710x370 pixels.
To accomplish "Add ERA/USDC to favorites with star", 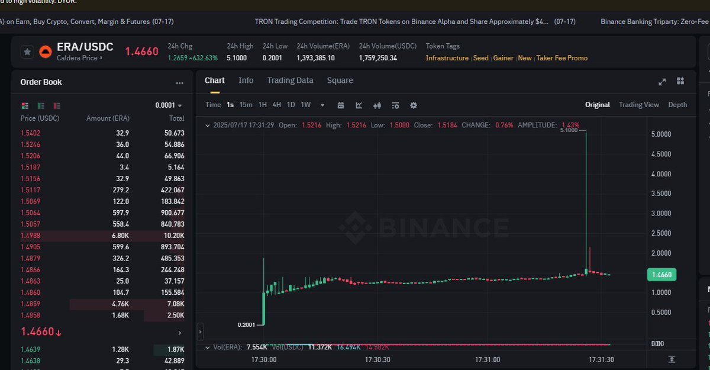I will pyautogui.click(x=27, y=52).
